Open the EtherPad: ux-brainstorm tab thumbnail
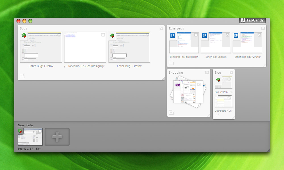 point(184,43)
